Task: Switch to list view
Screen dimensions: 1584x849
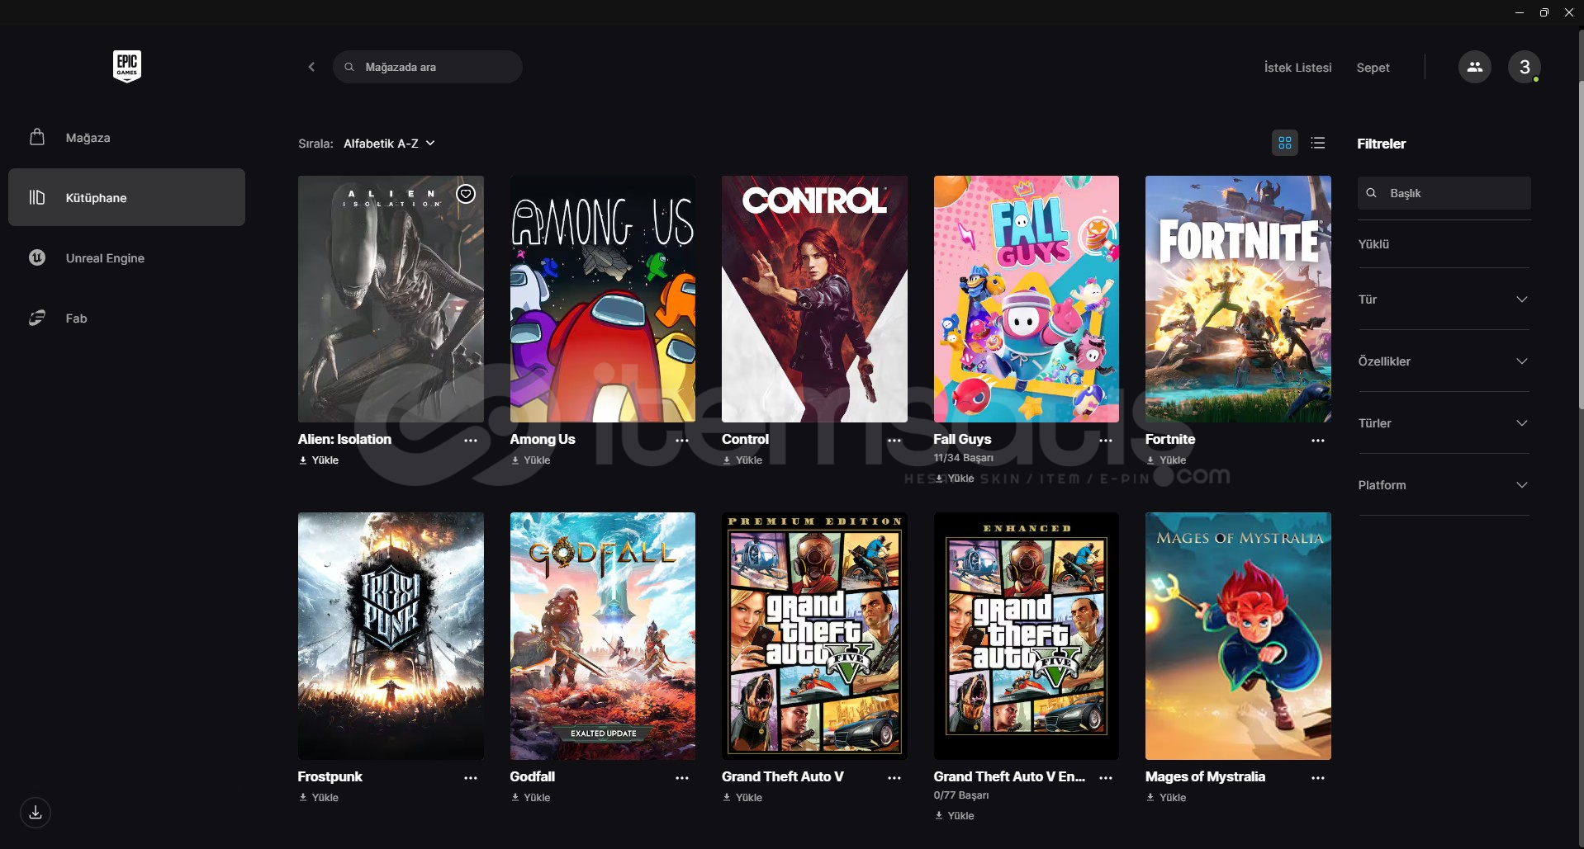Action: click(1318, 143)
